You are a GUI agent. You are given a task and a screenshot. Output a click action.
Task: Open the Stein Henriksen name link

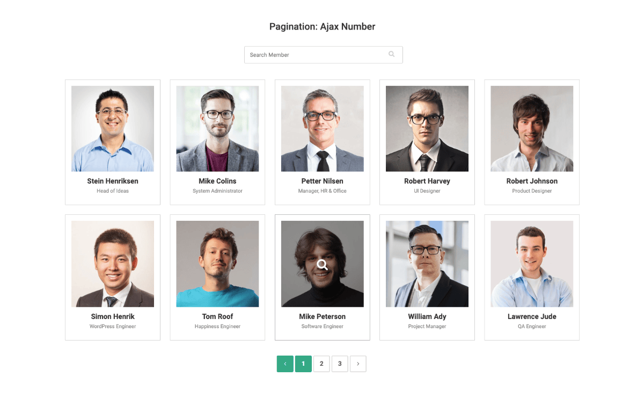113,181
